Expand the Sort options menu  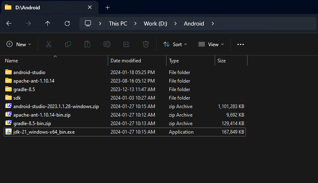175,44
